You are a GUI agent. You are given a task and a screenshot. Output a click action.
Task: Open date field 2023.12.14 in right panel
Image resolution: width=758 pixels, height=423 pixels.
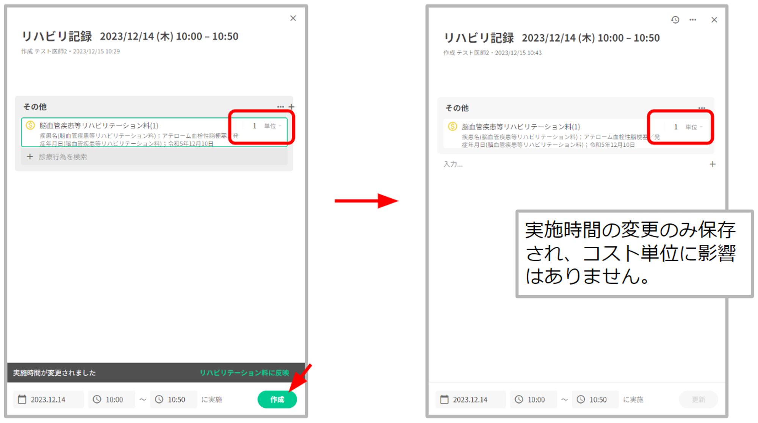(470, 399)
